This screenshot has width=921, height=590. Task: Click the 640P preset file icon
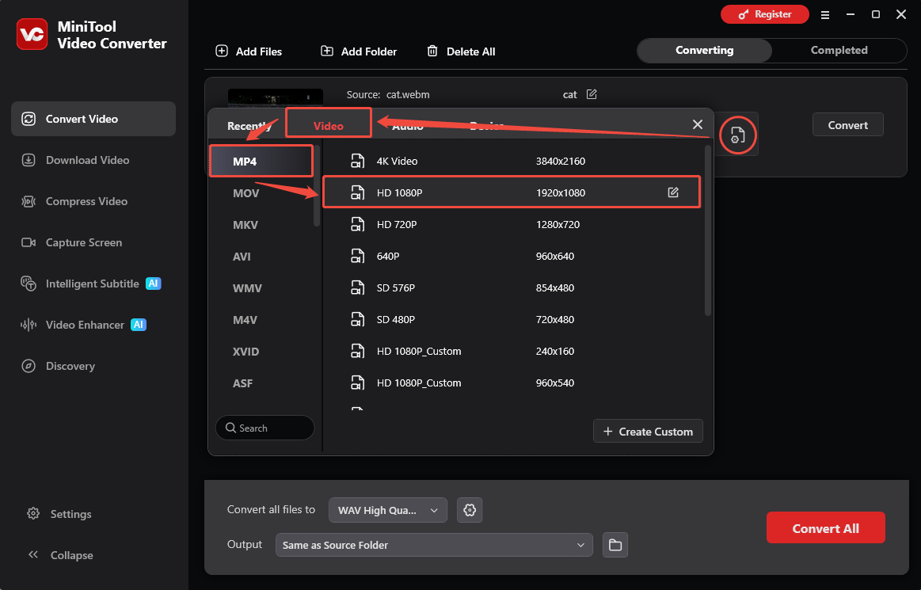pos(357,257)
